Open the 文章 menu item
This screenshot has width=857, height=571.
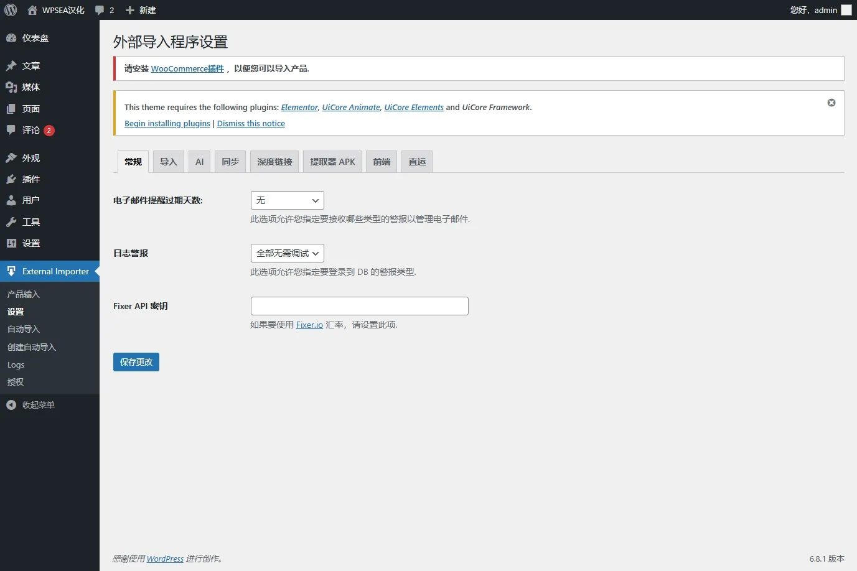point(50,66)
